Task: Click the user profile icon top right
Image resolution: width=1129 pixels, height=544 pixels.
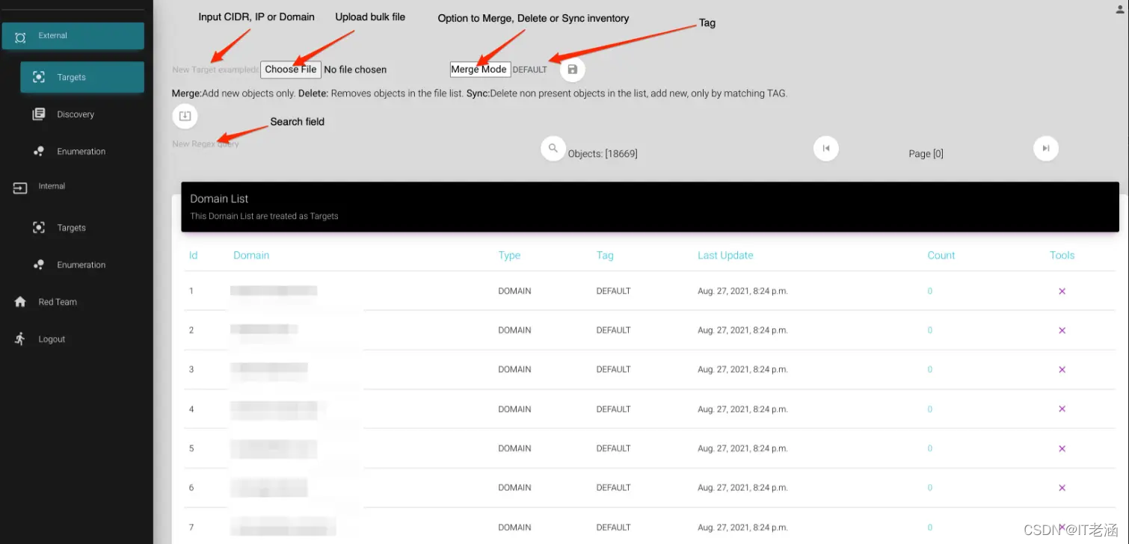Action: (x=1120, y=9)
